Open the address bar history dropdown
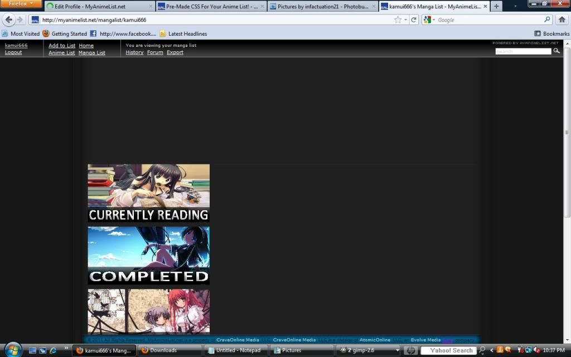This screenshot has height=357, width=571. pos(405,20)
